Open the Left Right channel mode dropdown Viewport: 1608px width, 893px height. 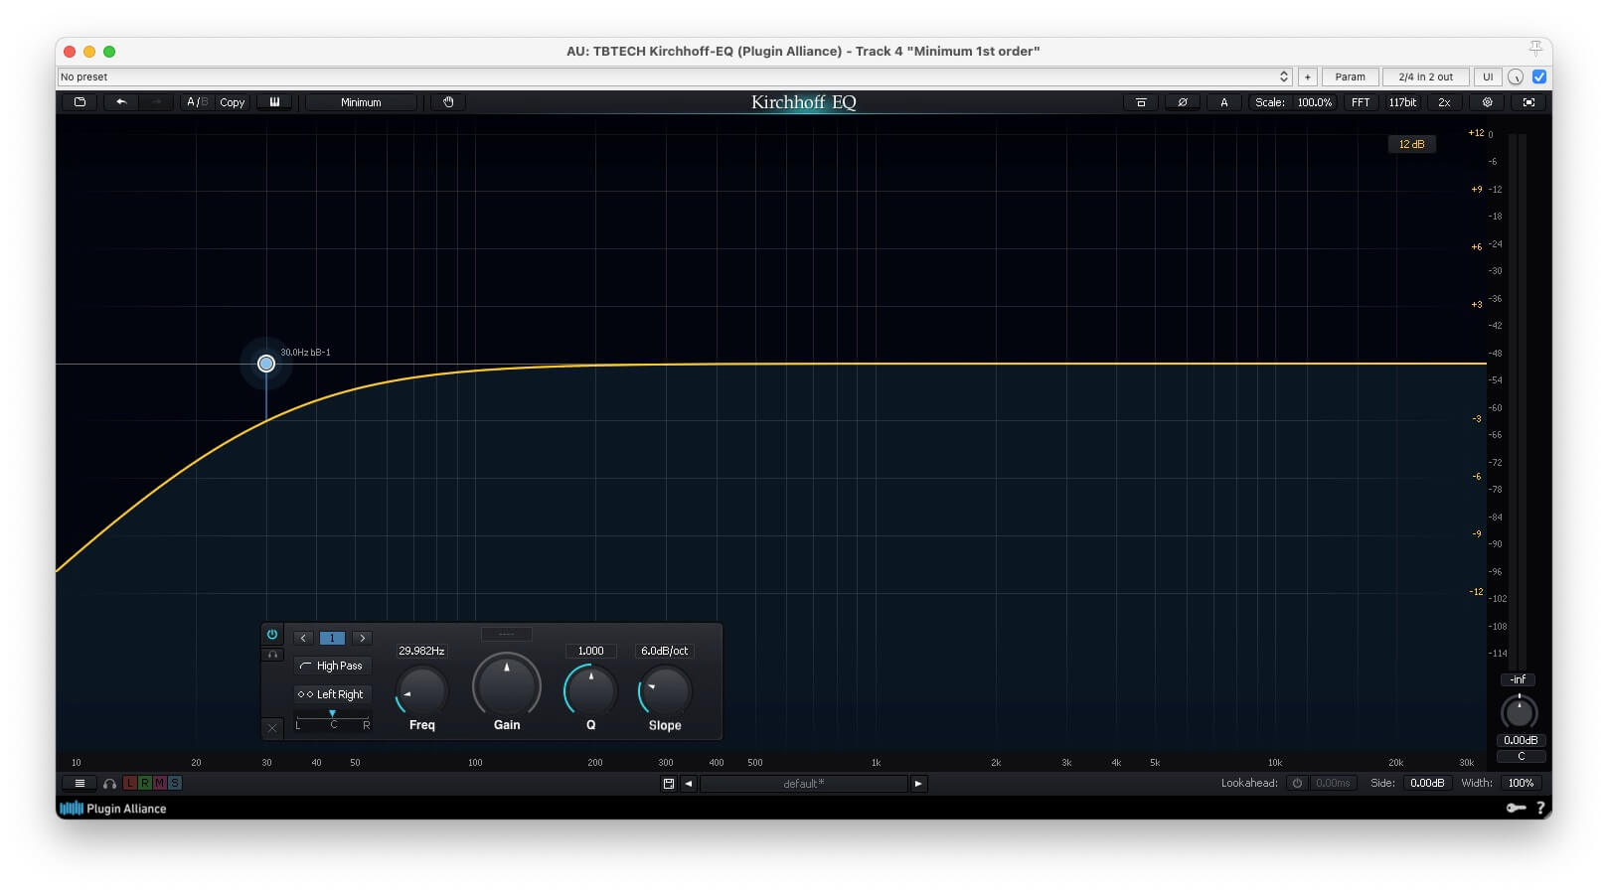pos(332,694)
